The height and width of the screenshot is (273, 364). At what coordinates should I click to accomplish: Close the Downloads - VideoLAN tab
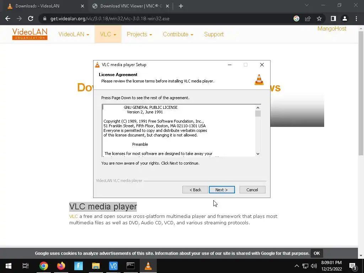(82, 6)
